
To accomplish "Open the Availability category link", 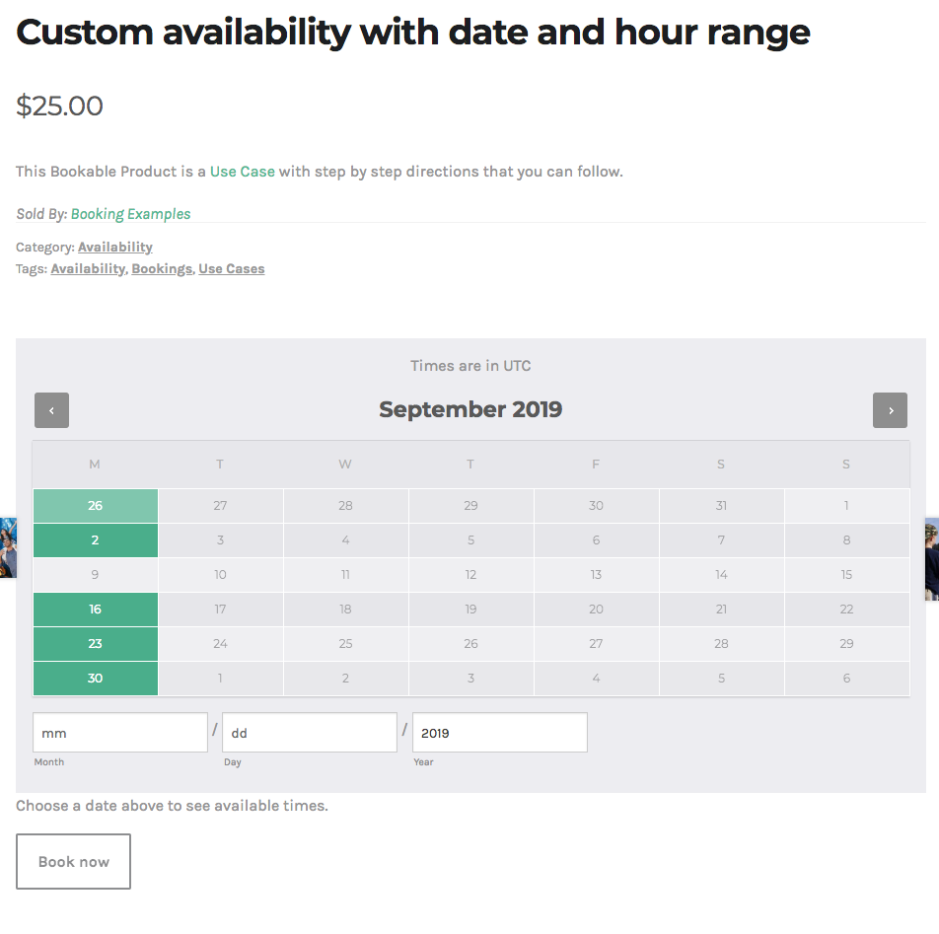I will pos(115,248).
